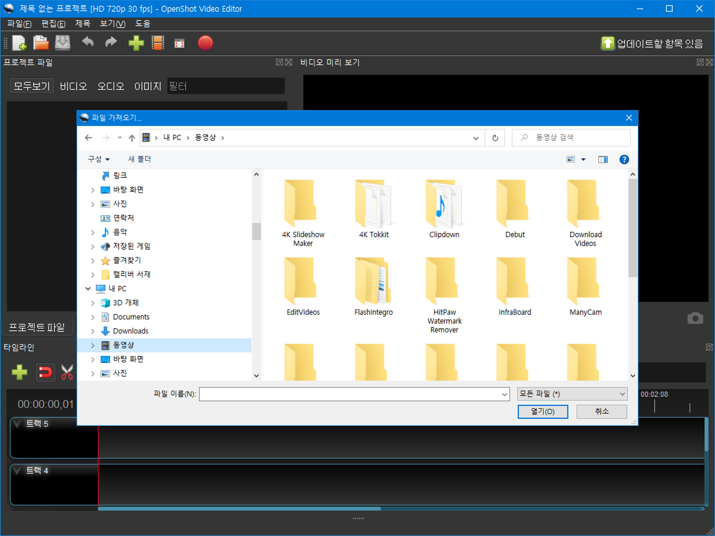Image resolution: width=715 pixels, height=536 pixels.
Task: Click the 동영상 검색 search box
Action: coord(571,138)
